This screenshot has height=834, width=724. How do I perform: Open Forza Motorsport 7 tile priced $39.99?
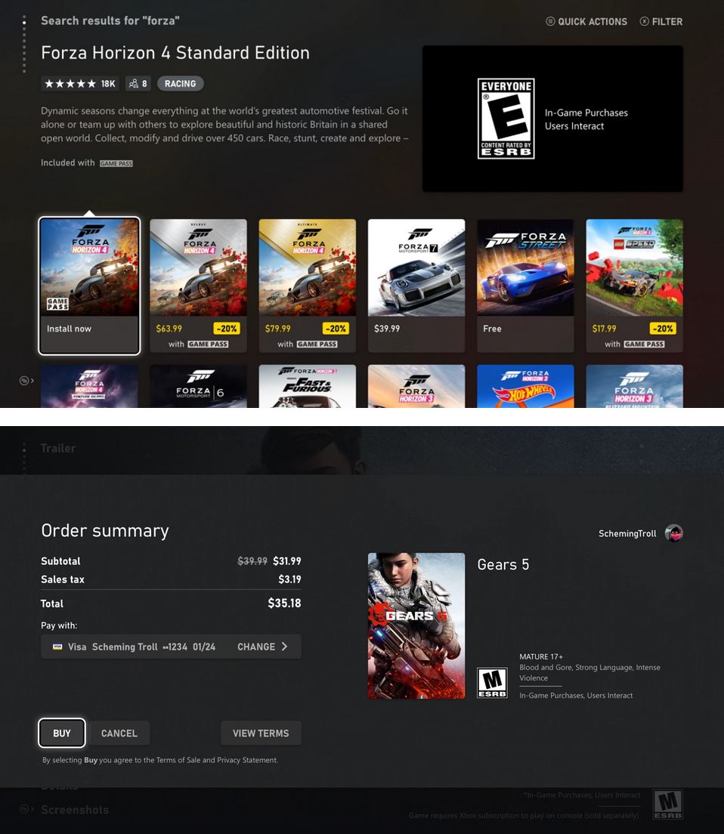tap(416, 286)
